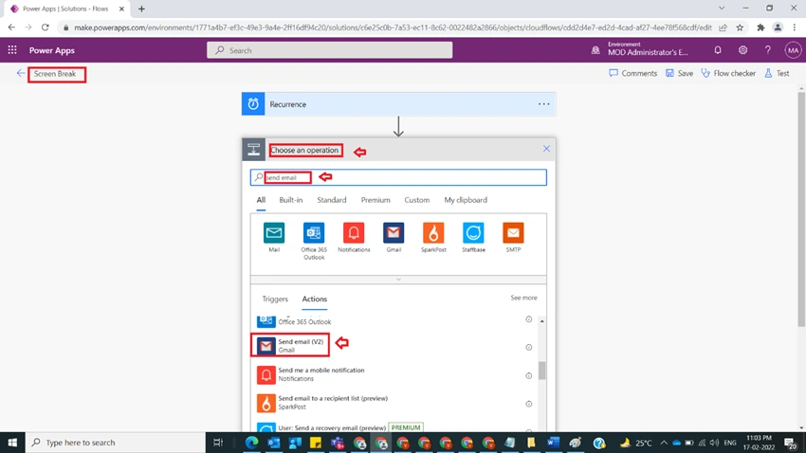Image resolution: width=806 pixels, height=453 pixels.
Task: Select the SparkPost connector icon
Action: pyautogui.click(x=433, y=233)
